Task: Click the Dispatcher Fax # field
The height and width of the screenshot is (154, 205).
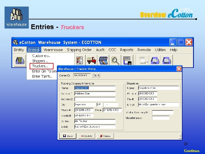Action: click(147, 99)
